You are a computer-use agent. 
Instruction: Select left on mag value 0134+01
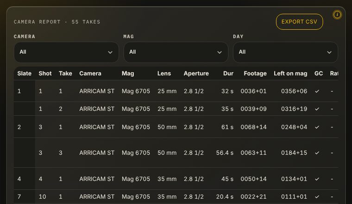(294, 179)
